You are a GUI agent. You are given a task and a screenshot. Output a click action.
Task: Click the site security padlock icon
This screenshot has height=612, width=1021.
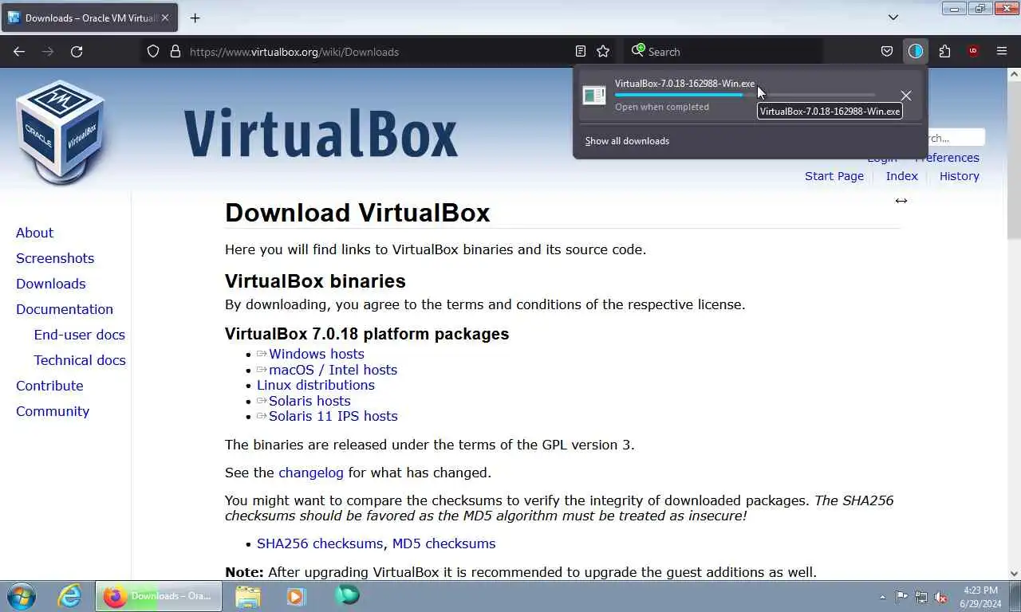(175, 51)
